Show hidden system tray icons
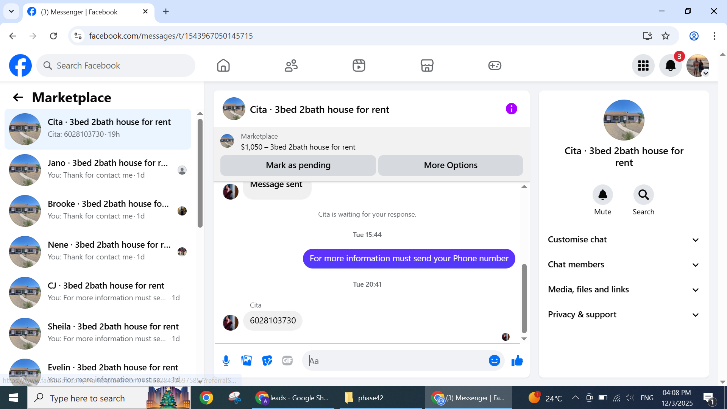 point(575,398)
